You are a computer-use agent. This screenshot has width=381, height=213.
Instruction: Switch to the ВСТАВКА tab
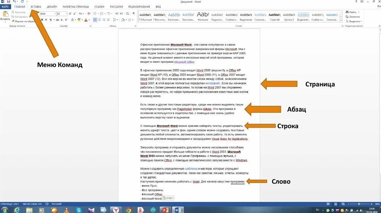tap(36, 7)
